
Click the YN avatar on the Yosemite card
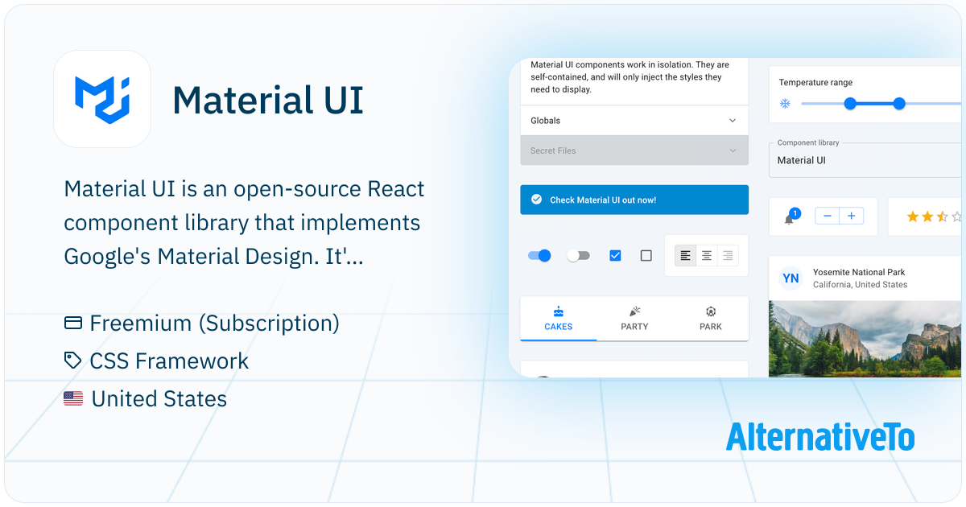791,278
